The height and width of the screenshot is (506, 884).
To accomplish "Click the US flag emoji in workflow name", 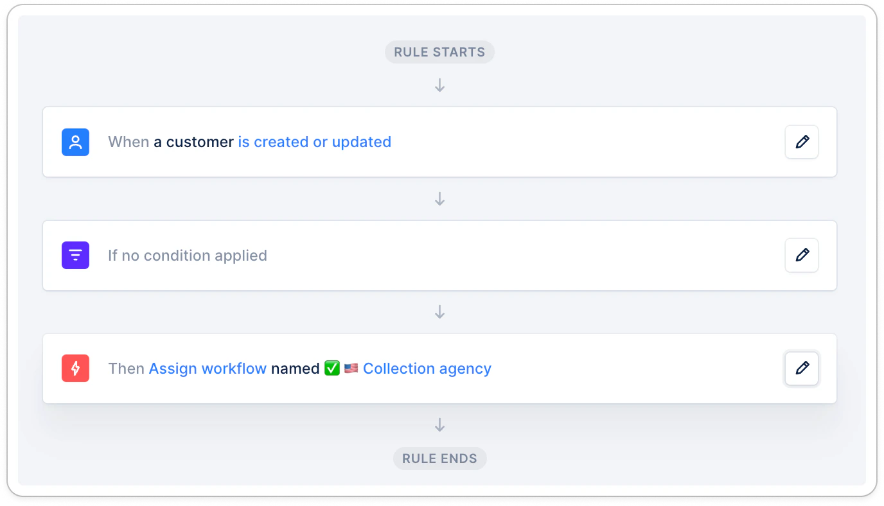I will pyautogui.click(x=351, y=369).
